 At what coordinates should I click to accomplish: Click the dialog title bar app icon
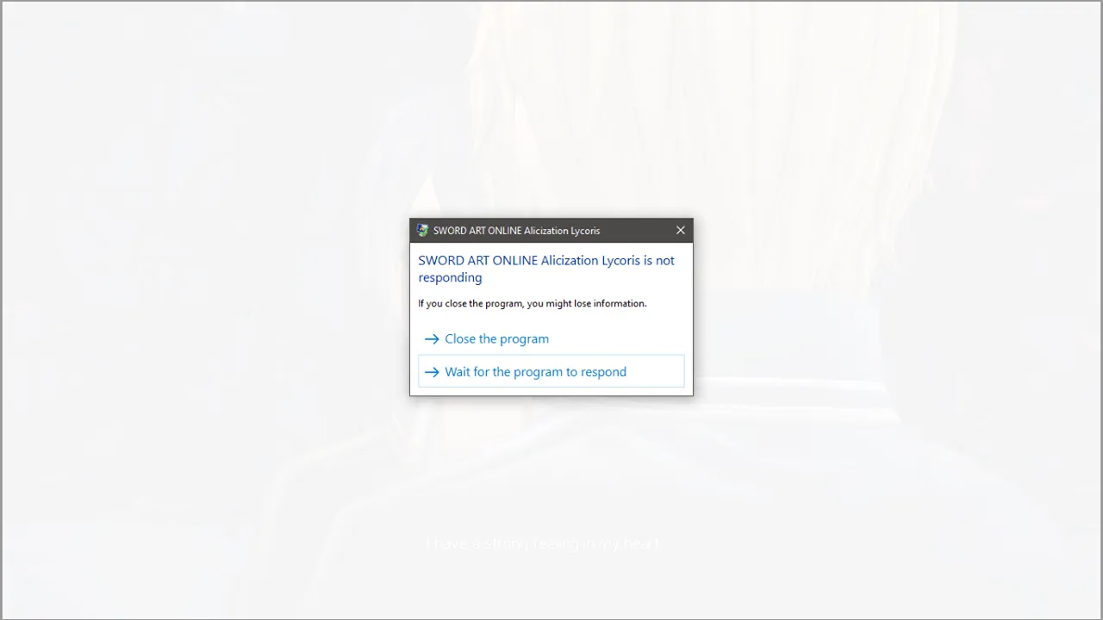pos(422,231)
